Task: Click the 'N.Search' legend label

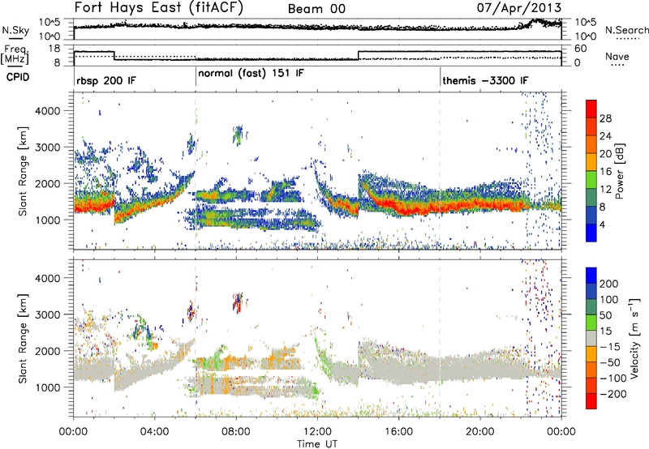Action: click(626, 30)
